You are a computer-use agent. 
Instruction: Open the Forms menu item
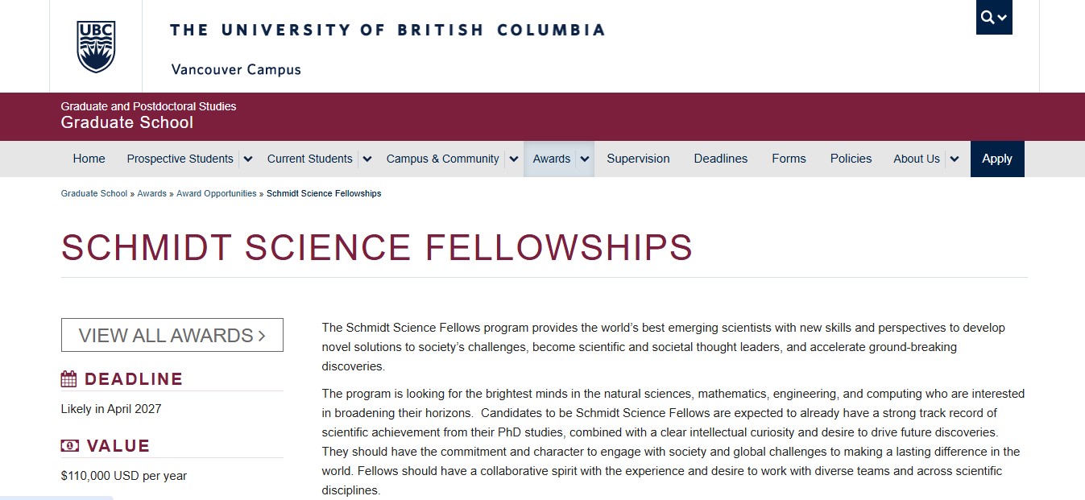click(789, 159)
